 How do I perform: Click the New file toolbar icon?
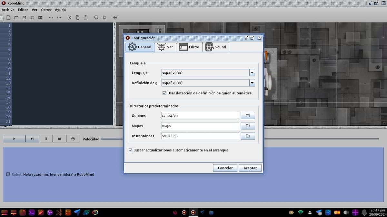[x=8, y=17]
